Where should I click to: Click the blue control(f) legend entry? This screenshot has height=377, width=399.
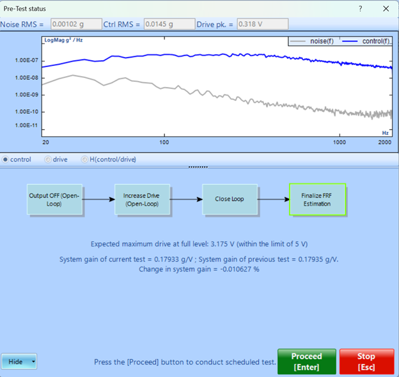click(x=366, y=42)
